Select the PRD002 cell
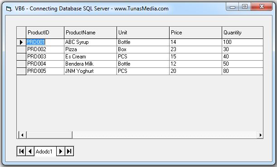 (45, 49)
